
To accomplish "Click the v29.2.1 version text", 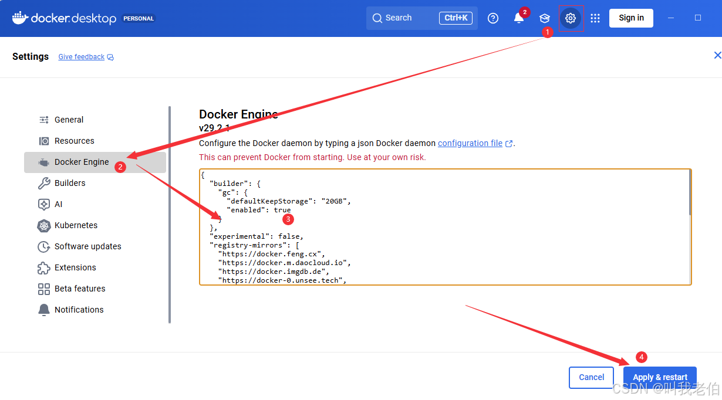I will coord(214,128).
